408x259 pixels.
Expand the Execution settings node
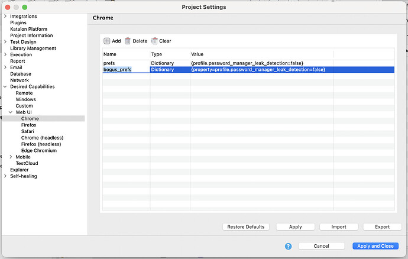(5, 54)
